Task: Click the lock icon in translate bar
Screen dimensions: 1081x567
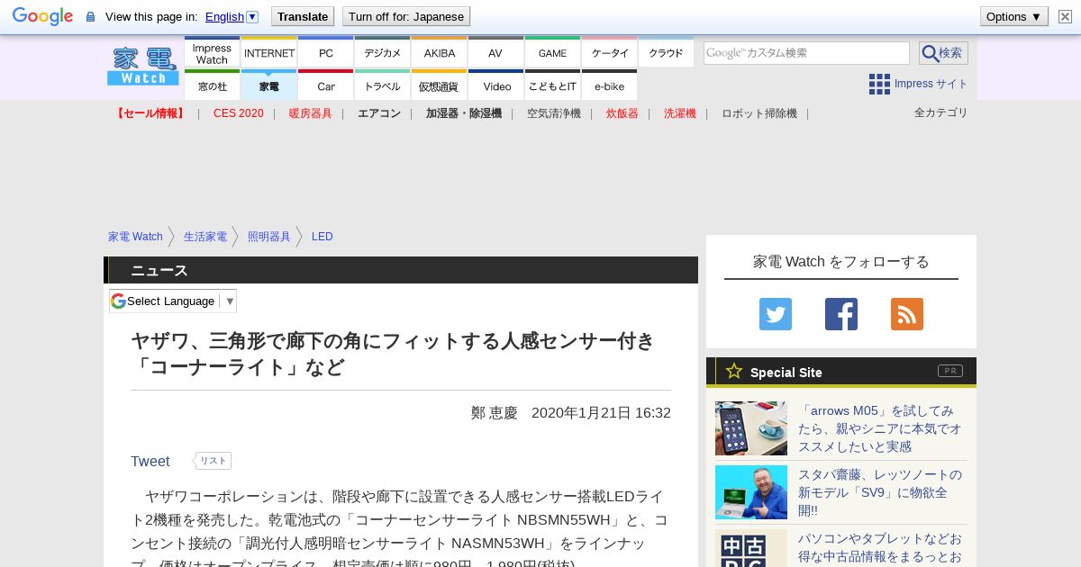Action: tap(90, 16)
